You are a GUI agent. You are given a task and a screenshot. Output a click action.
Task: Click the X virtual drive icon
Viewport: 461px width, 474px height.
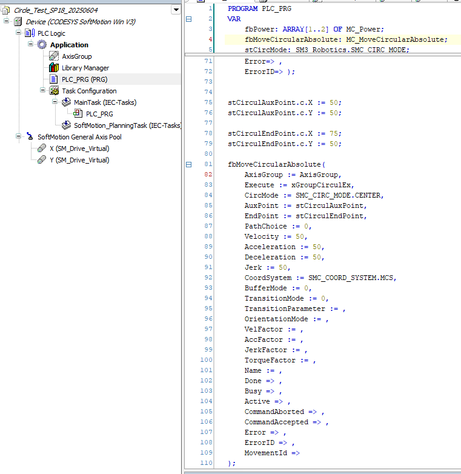tap(42, 149)
